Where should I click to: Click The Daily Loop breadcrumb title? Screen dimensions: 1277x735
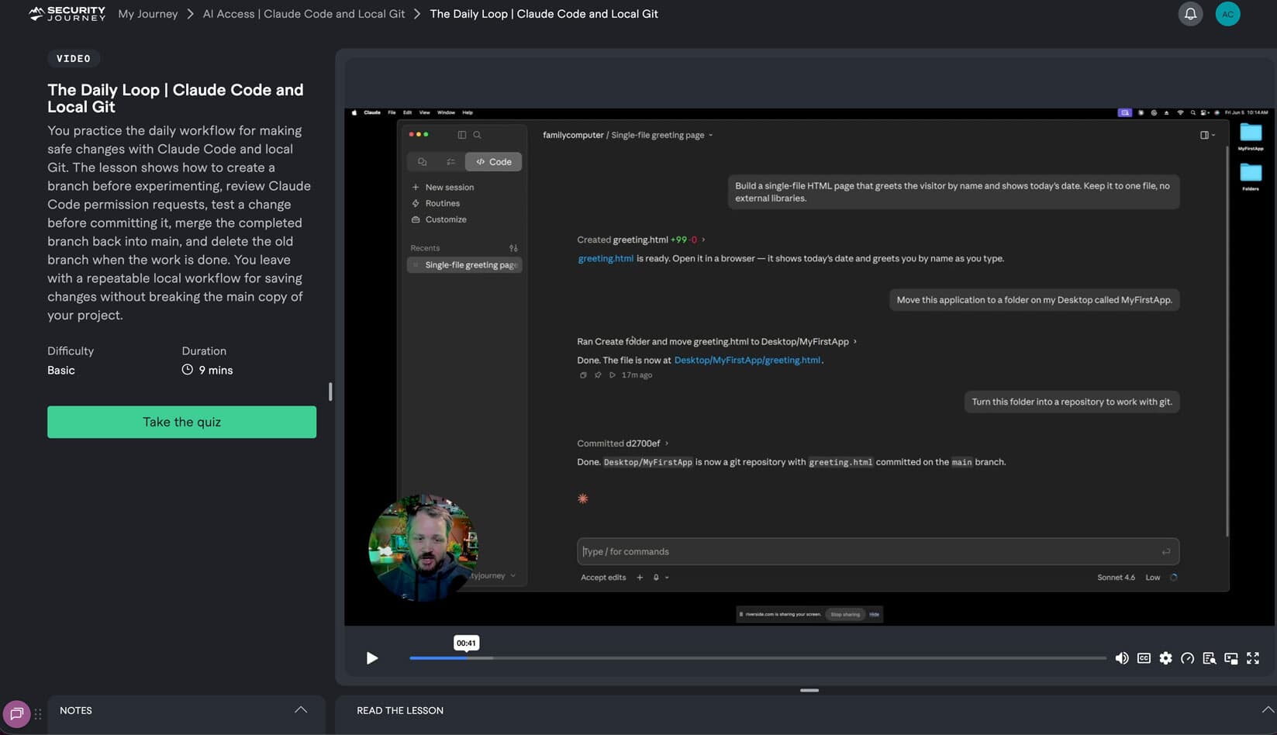544,14
